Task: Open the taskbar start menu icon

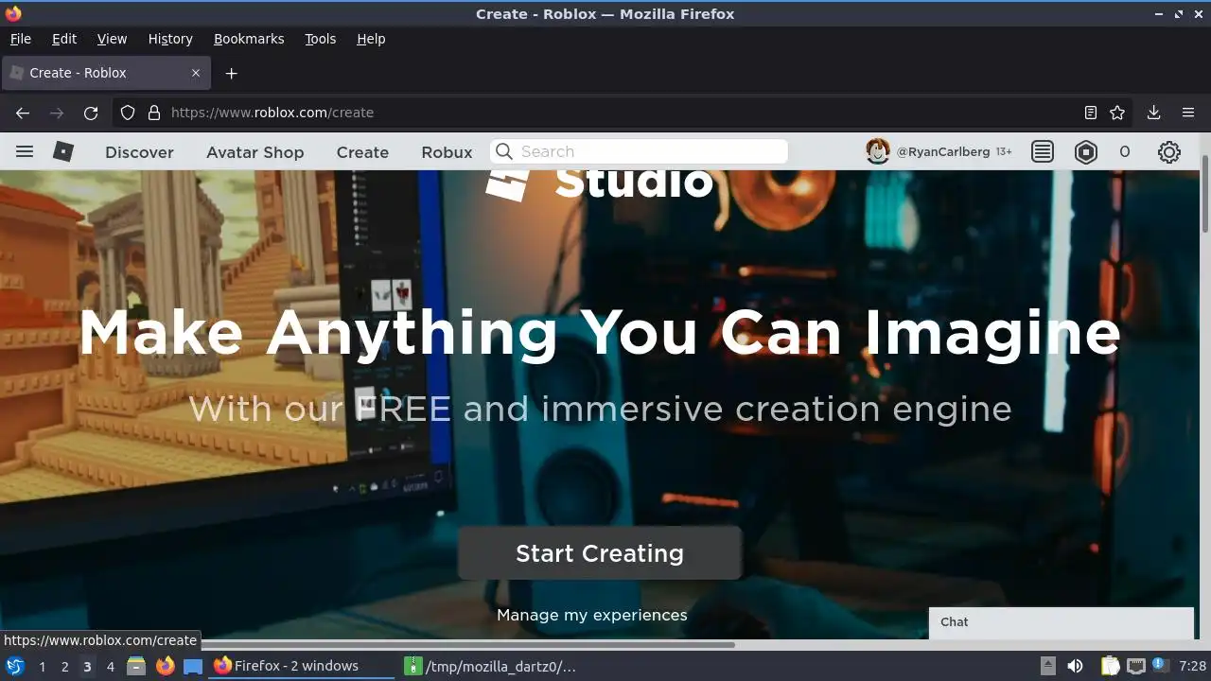Action: coord(15,666)
